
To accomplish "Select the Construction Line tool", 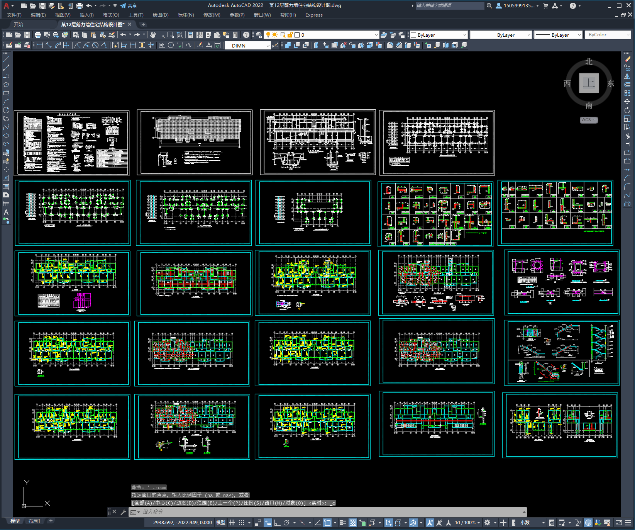I will 6,68.
